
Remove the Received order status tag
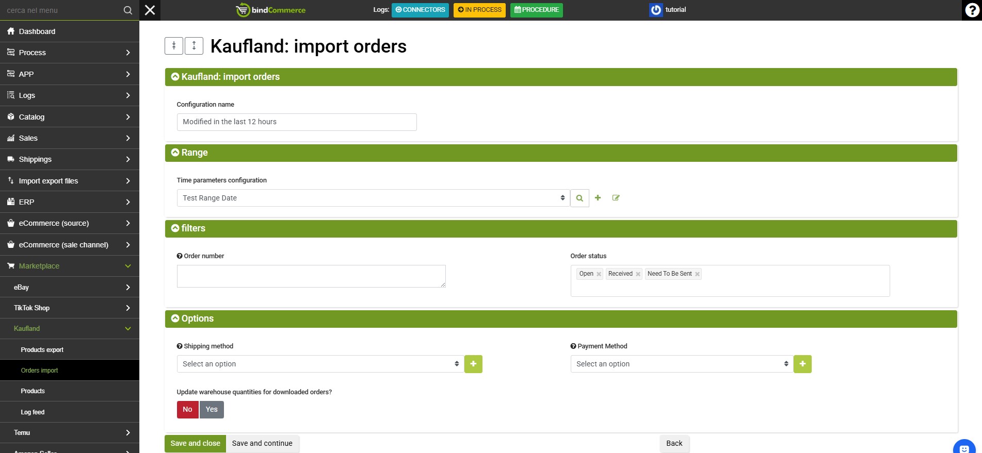[638, 274]
